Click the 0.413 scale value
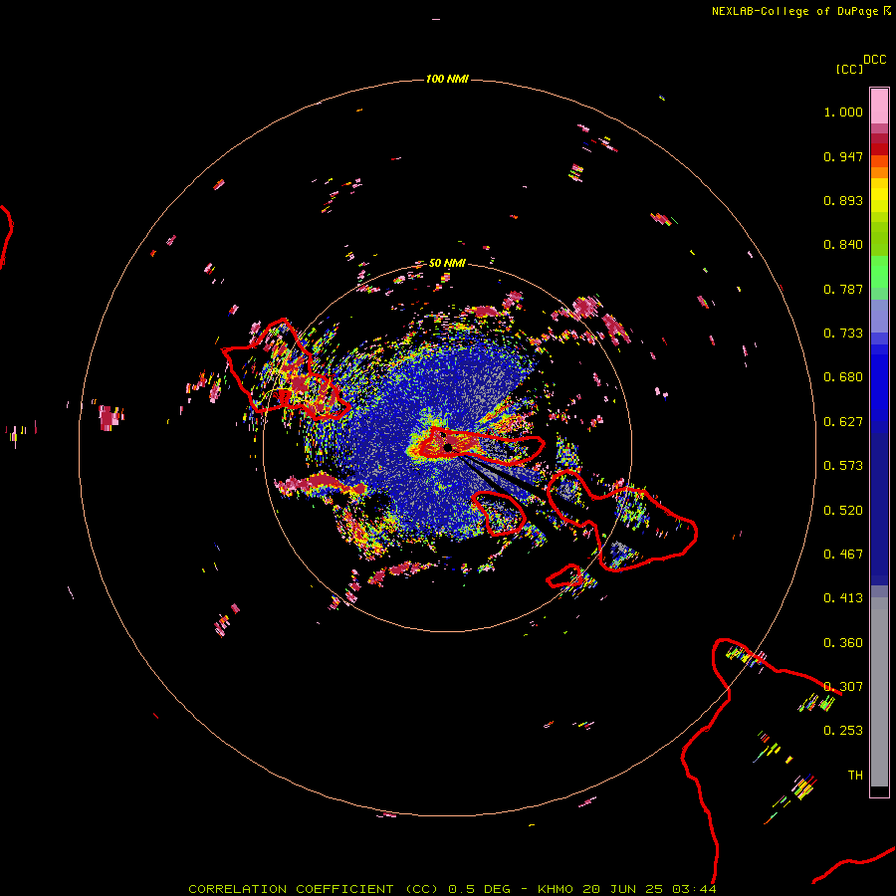 tap(843, 598)
